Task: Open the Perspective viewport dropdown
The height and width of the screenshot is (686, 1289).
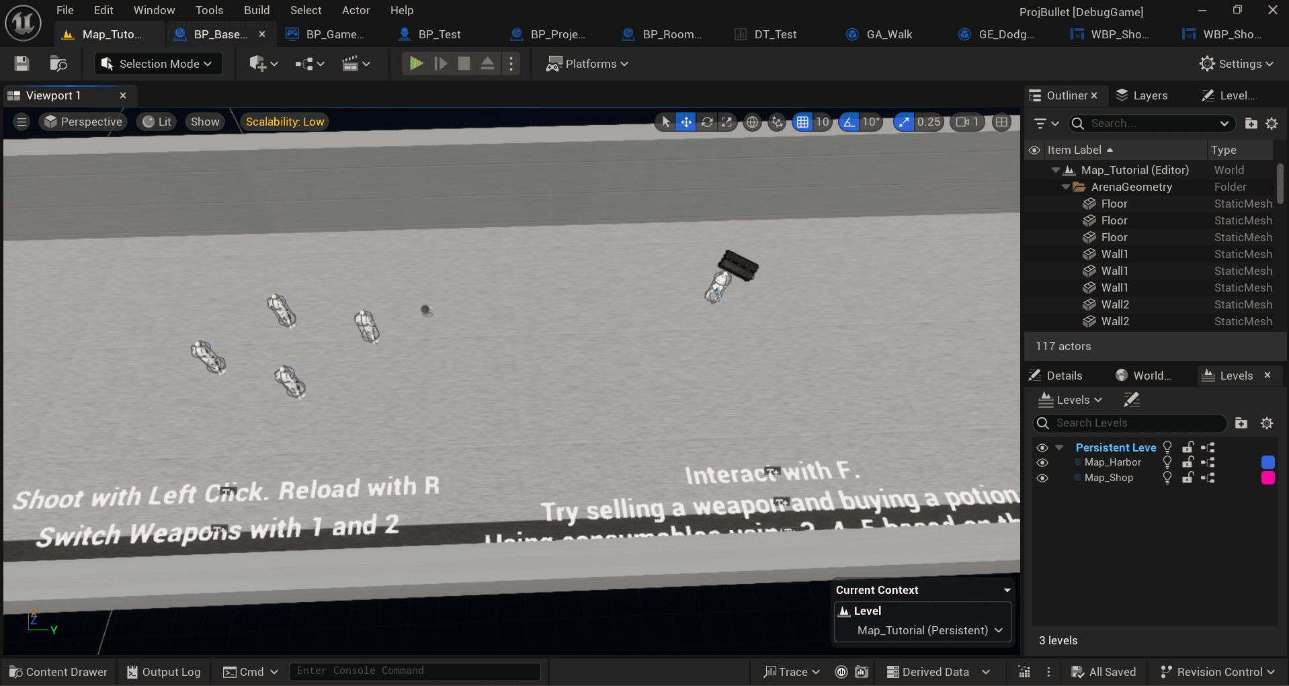Action: 83,122
